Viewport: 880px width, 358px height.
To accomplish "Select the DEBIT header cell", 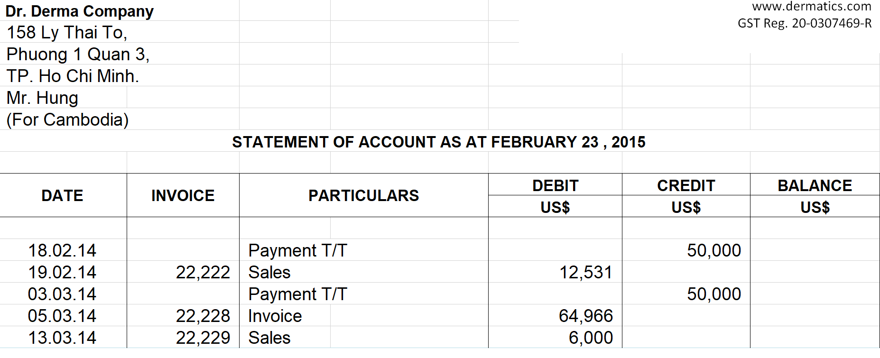I will [555, 185].
